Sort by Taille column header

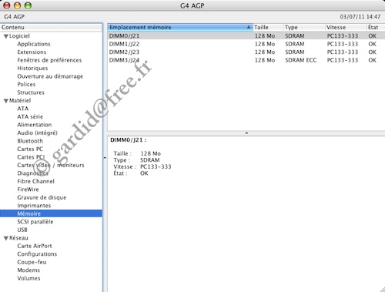click(x=269, y=27)
